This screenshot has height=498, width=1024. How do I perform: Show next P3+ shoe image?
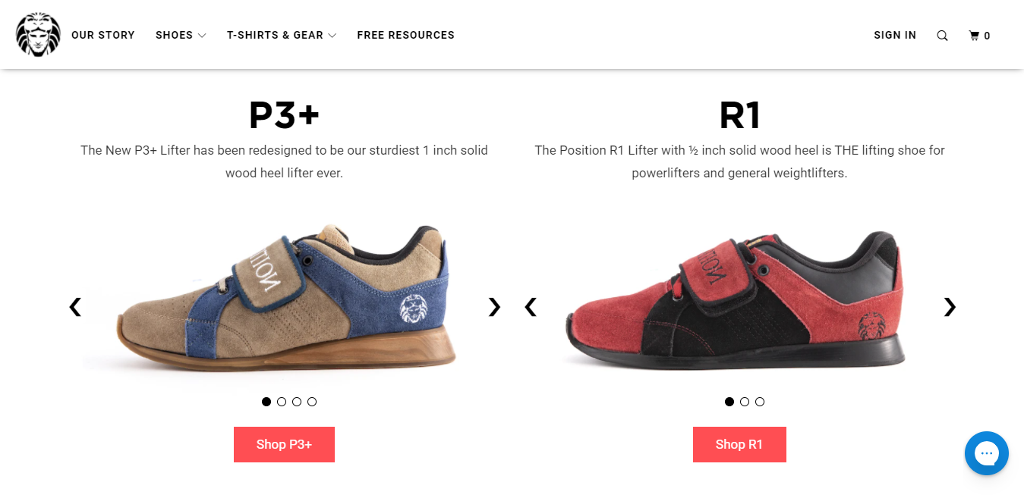(494, 307)
